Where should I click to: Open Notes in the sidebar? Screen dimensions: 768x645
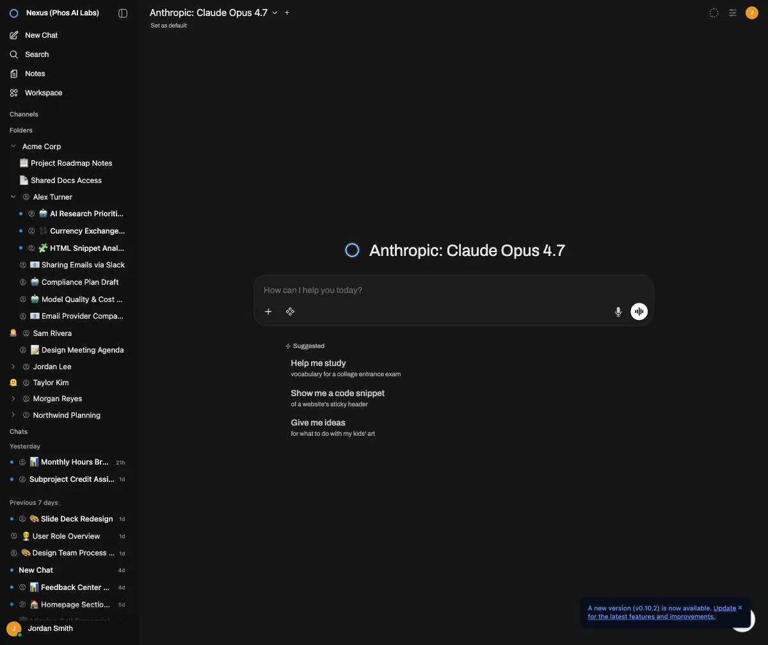click(x=69, y=74)
